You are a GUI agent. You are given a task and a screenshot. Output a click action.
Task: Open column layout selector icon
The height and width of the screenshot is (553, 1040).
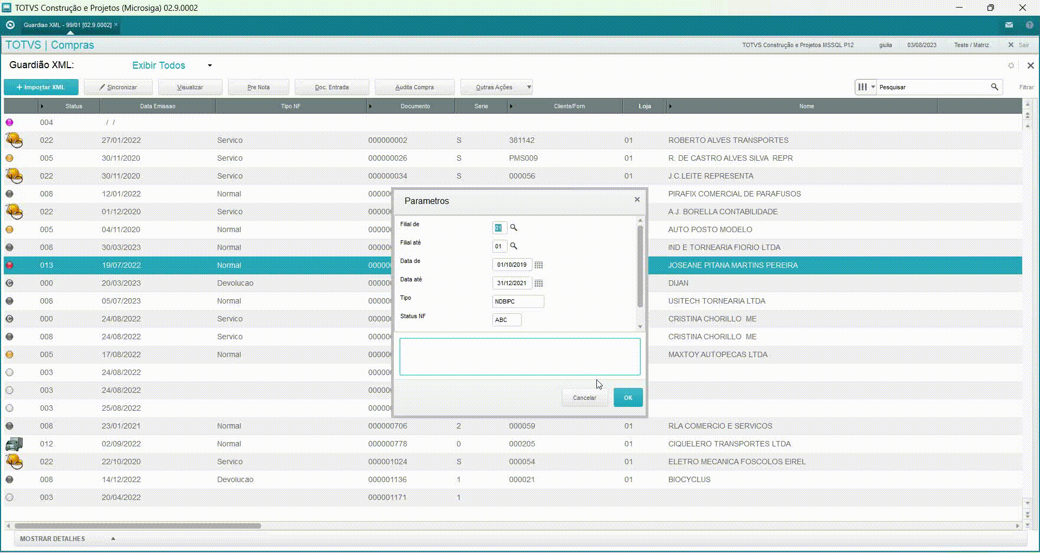pos(862,87)
